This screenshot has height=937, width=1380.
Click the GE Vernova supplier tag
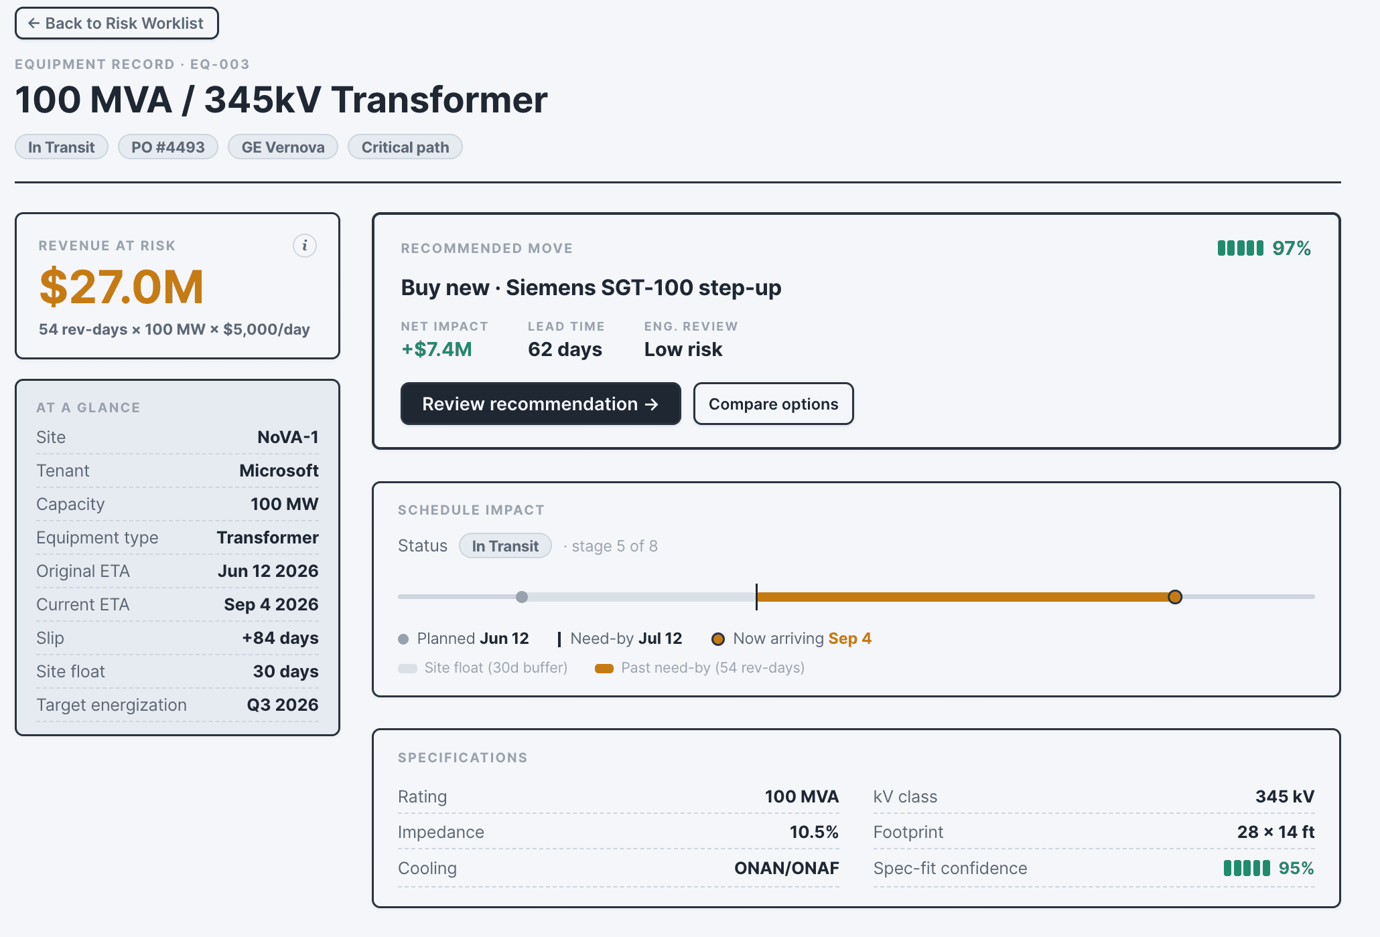283,147
